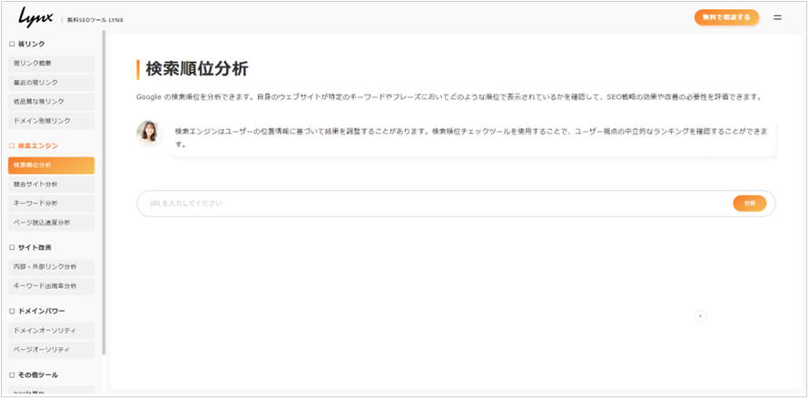Open ドメイン別被リンク menu item
808x398 pixels.
[51, 121]
